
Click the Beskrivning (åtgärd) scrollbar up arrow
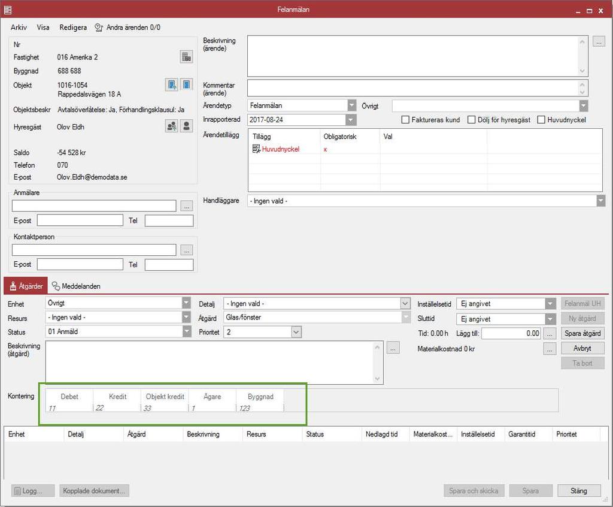pos(377,347)
